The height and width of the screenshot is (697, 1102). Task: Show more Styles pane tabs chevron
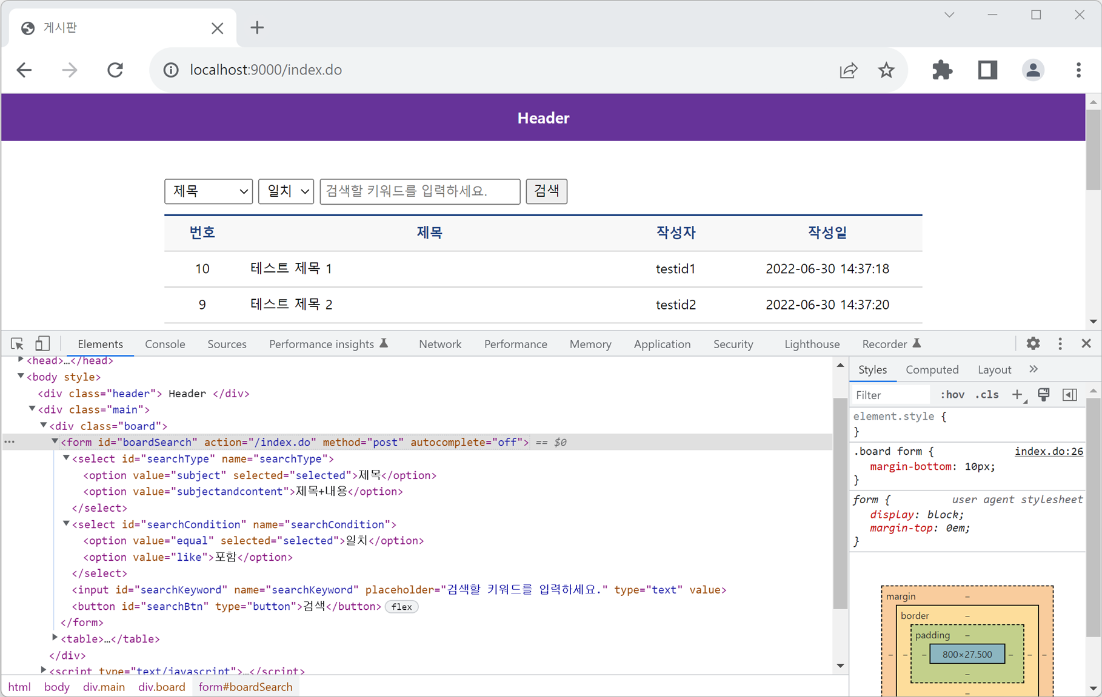click(x=1034, y=369)
